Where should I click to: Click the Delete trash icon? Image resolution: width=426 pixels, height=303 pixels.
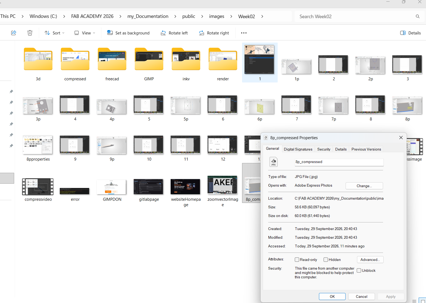point(30,33)
